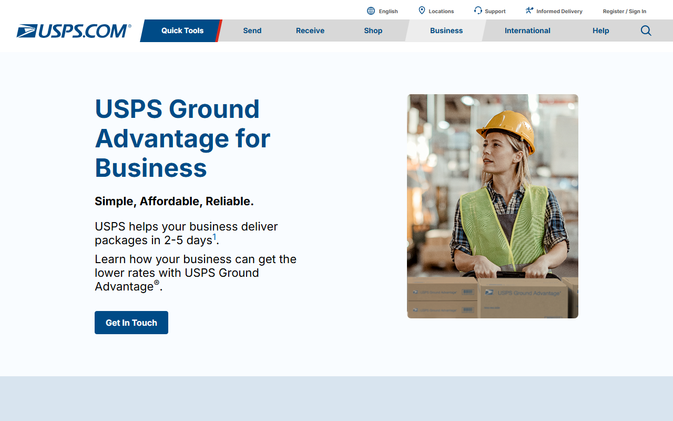Open the Help menu
Image resolution: width=673 pixels, height=421 pixels.
point(601,31)
